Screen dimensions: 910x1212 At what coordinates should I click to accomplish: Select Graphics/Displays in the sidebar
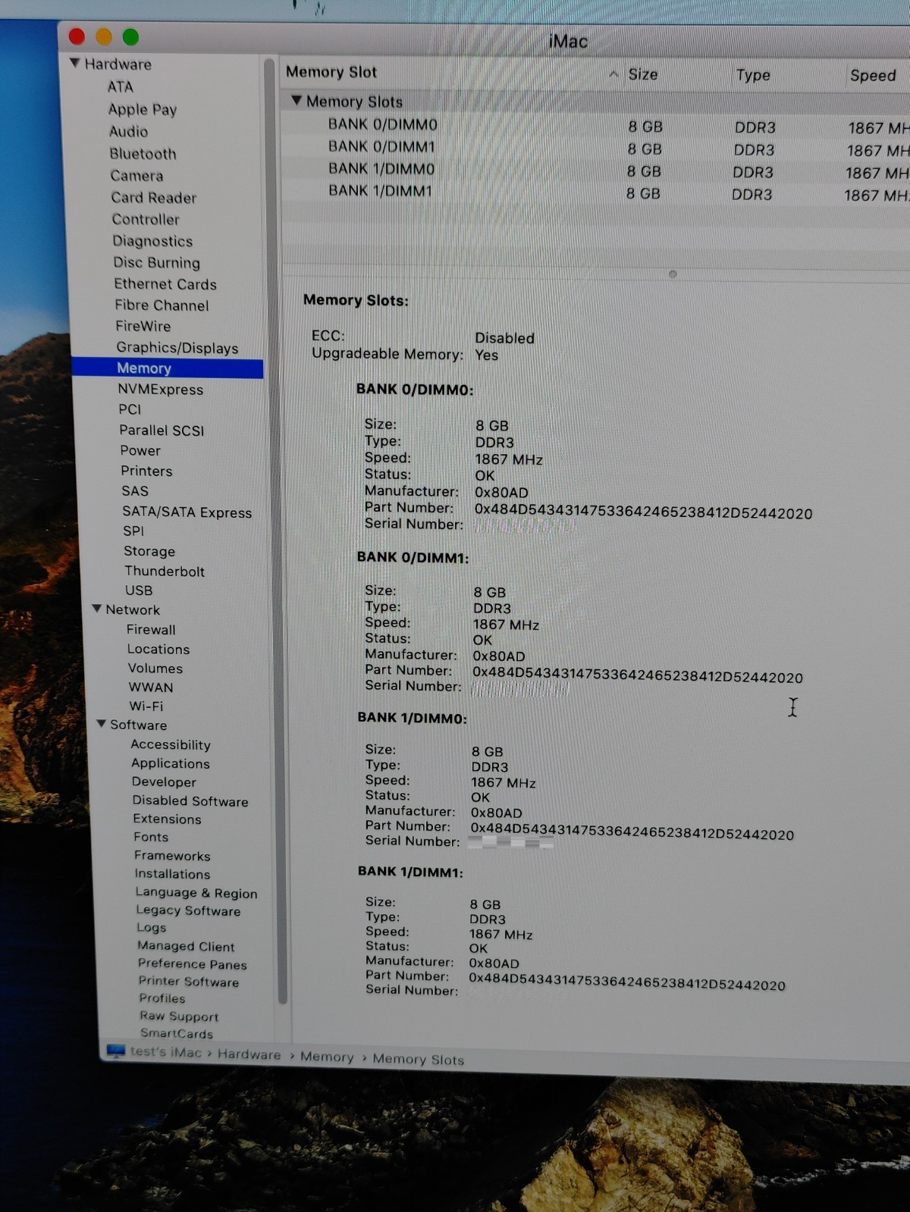pyautogui.click(x=177, y=347)
